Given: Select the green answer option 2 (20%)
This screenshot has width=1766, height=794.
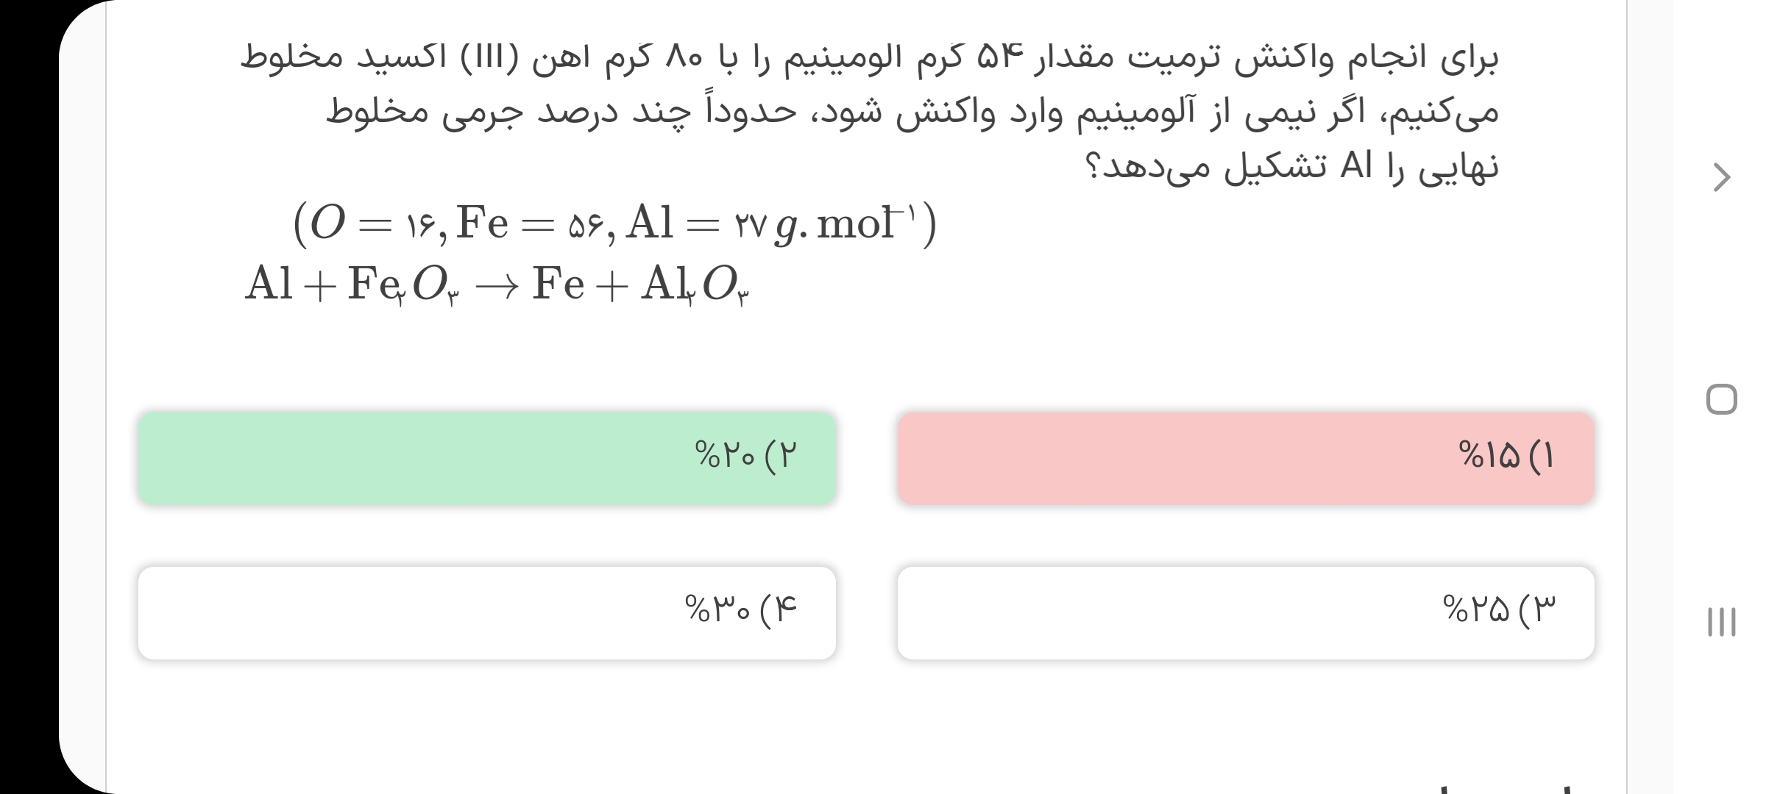Looking at the screenshot, I should [486, 458].
